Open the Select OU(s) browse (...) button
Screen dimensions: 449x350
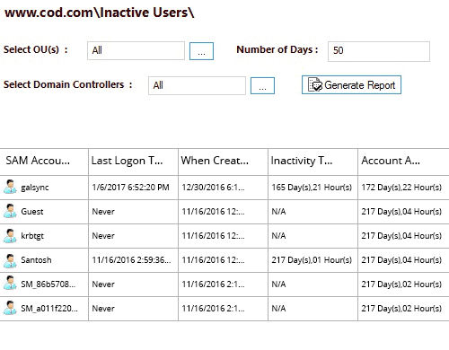click(201, 51)
